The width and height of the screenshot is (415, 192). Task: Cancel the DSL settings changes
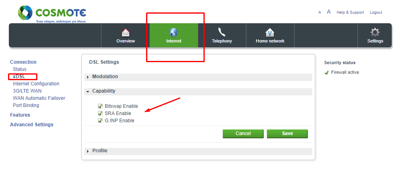(243, 133)
